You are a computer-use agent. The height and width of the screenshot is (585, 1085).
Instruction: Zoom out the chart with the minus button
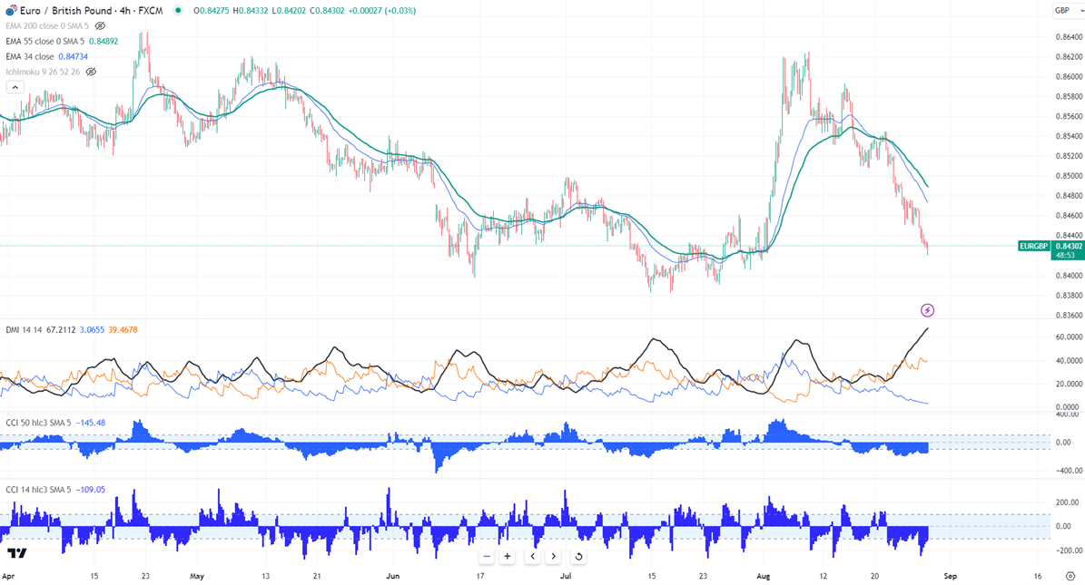click(x=487, y=556)
